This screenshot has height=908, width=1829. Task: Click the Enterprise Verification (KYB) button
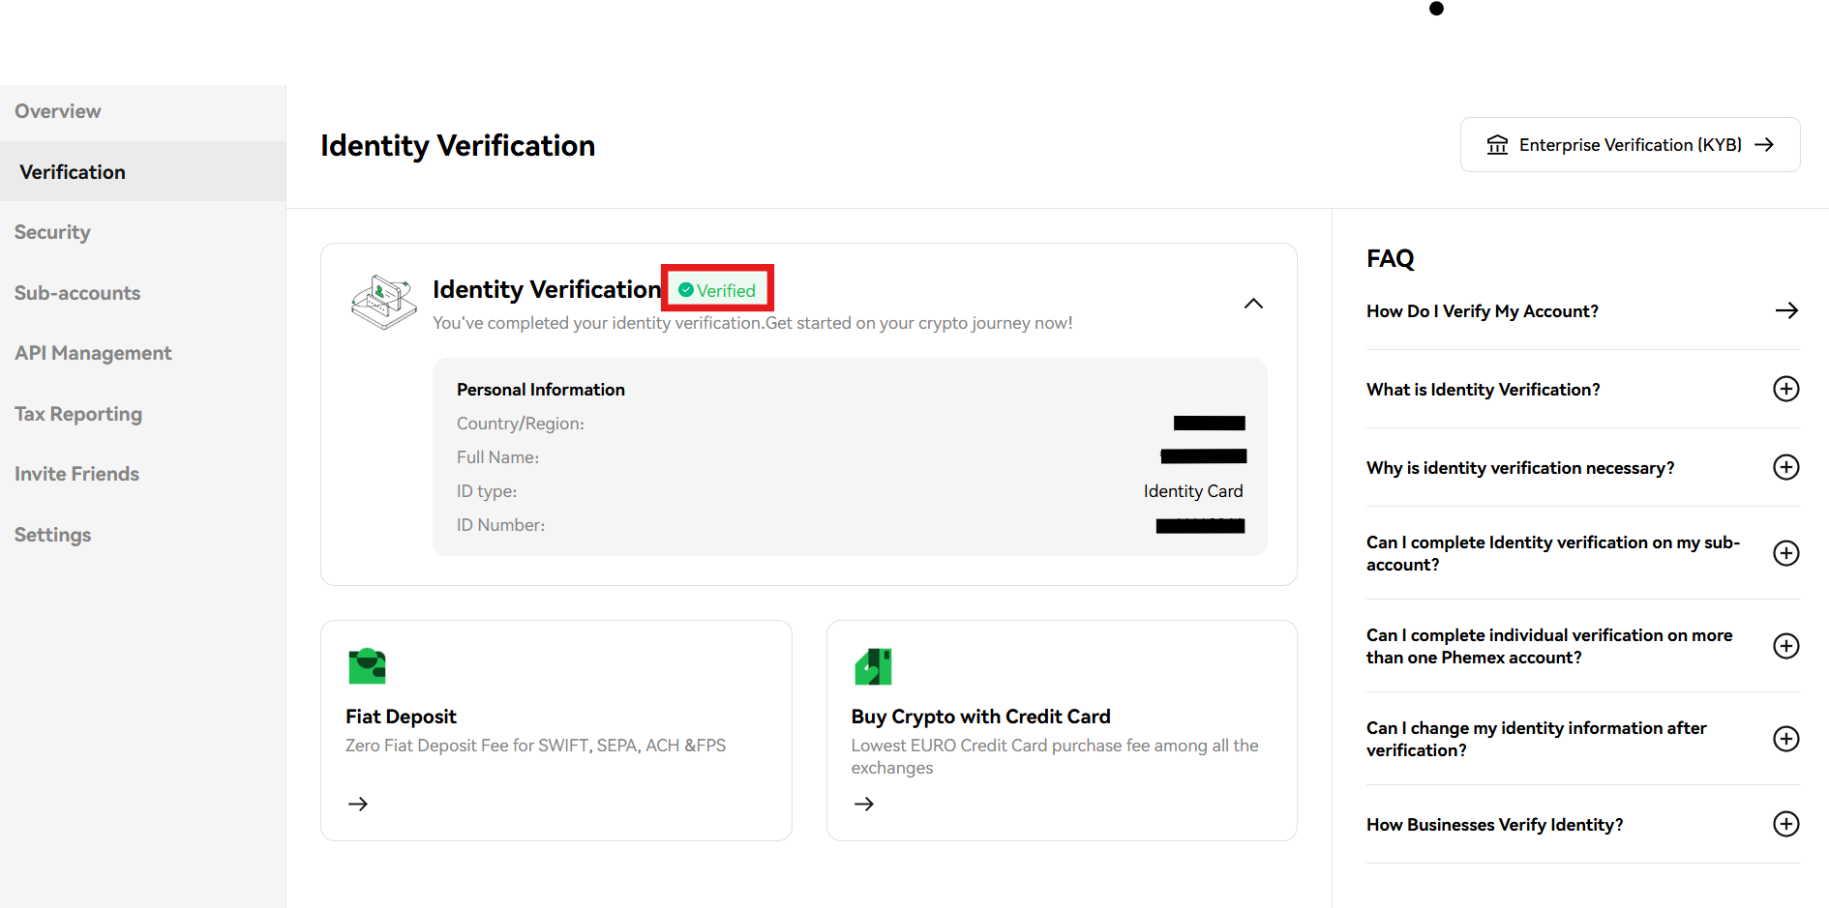(1630, 144)
